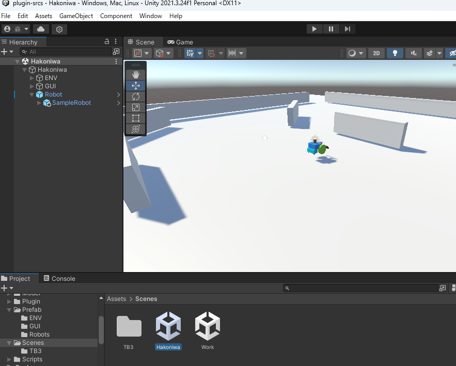Enable 2D view mode
The height and width of the screenshot is (366, 456).
(x=376, y=53)
